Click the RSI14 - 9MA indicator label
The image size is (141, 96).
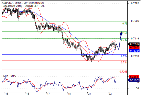point(9,76)
